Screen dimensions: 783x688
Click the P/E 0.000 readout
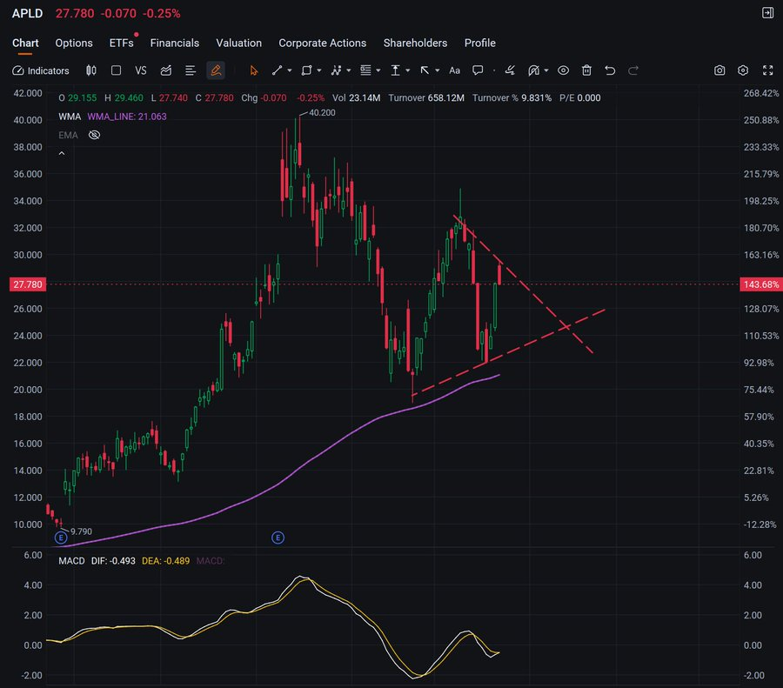click(579, 98)
